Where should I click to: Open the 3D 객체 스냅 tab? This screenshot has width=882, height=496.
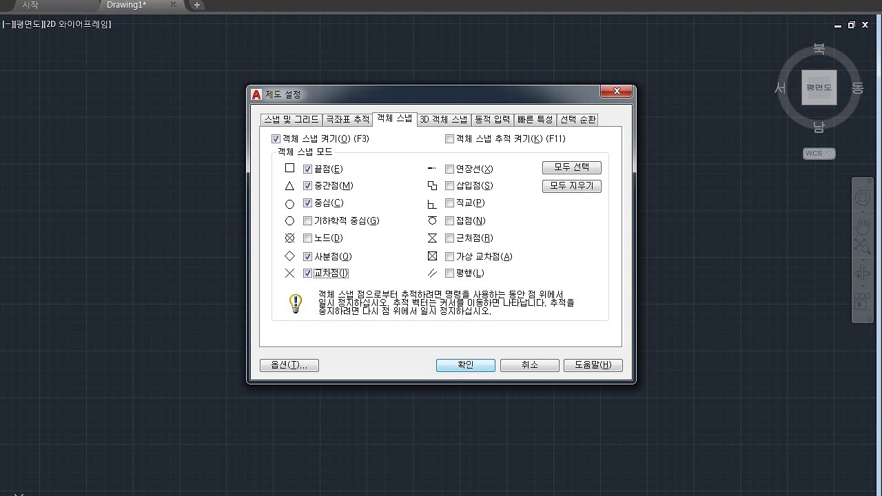click(x=444, y=119)
